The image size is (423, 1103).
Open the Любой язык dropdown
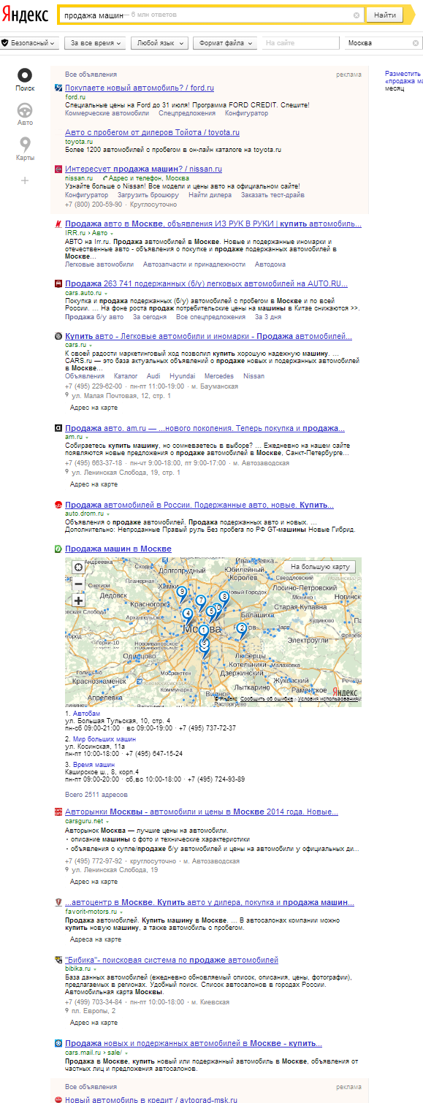[x=159, y=43]
